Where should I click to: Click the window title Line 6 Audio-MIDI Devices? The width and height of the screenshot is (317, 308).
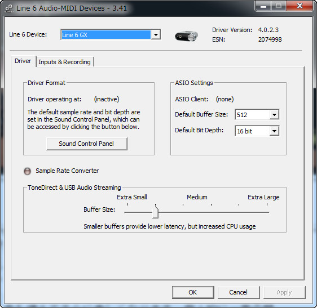tap(72, 8)
